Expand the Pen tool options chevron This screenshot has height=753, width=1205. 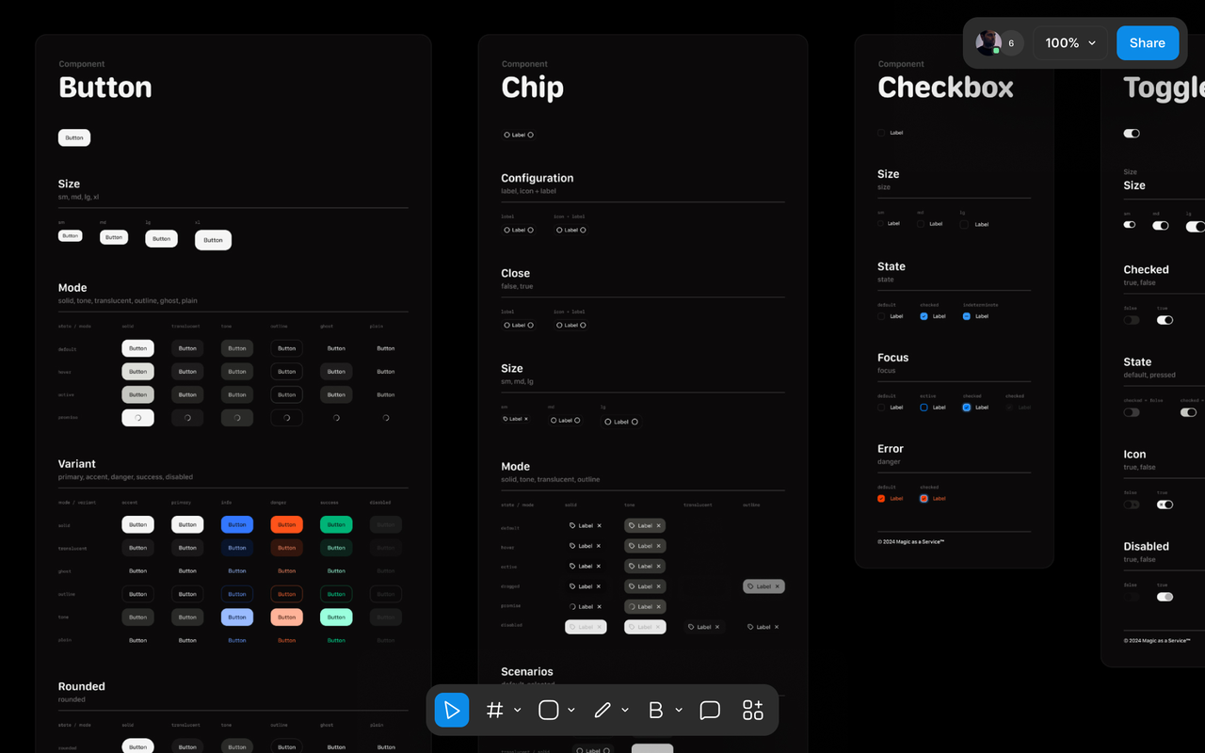tap(626, 710)
